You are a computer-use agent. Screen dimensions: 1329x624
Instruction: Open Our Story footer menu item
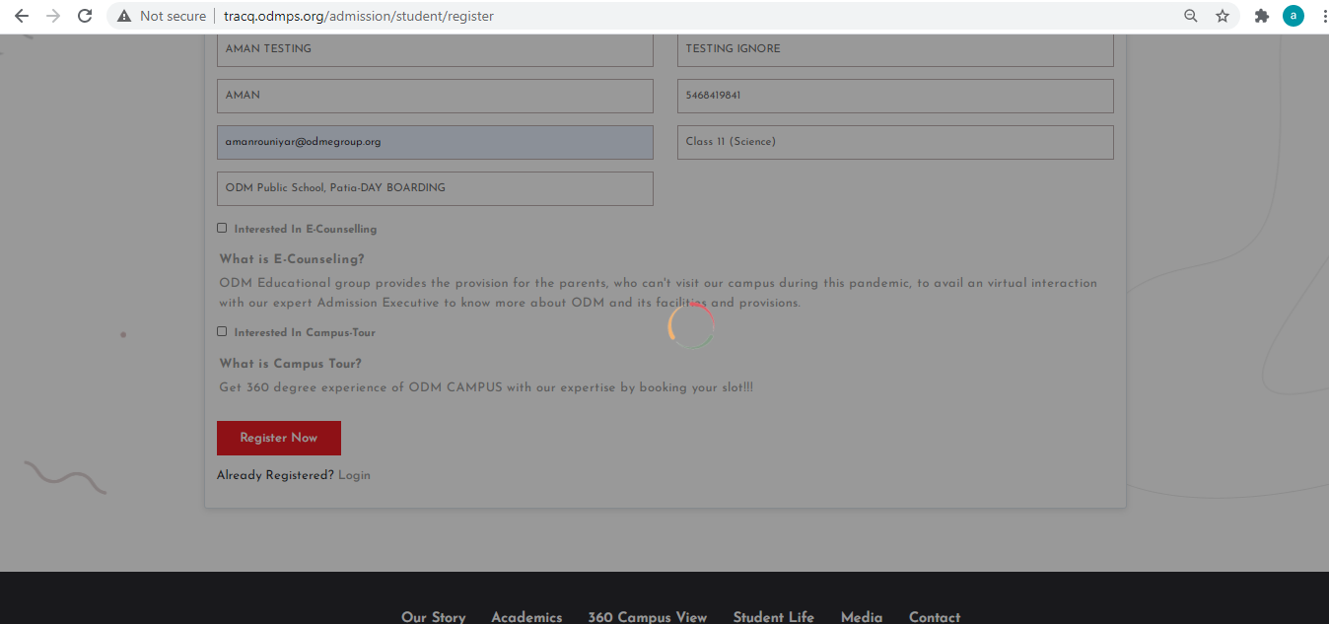tap(433, 616)
